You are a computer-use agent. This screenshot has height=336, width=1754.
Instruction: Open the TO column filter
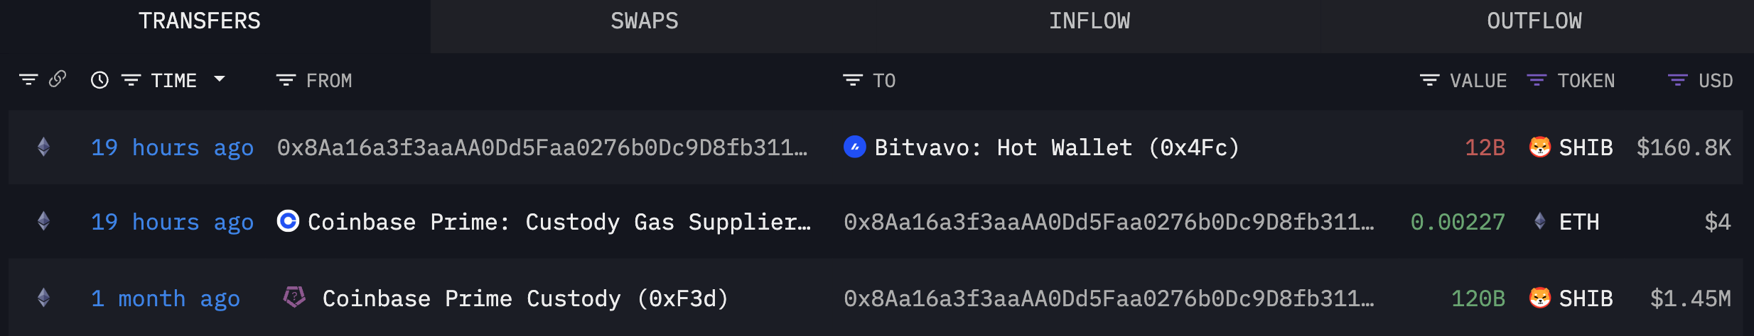click(852, 81)
